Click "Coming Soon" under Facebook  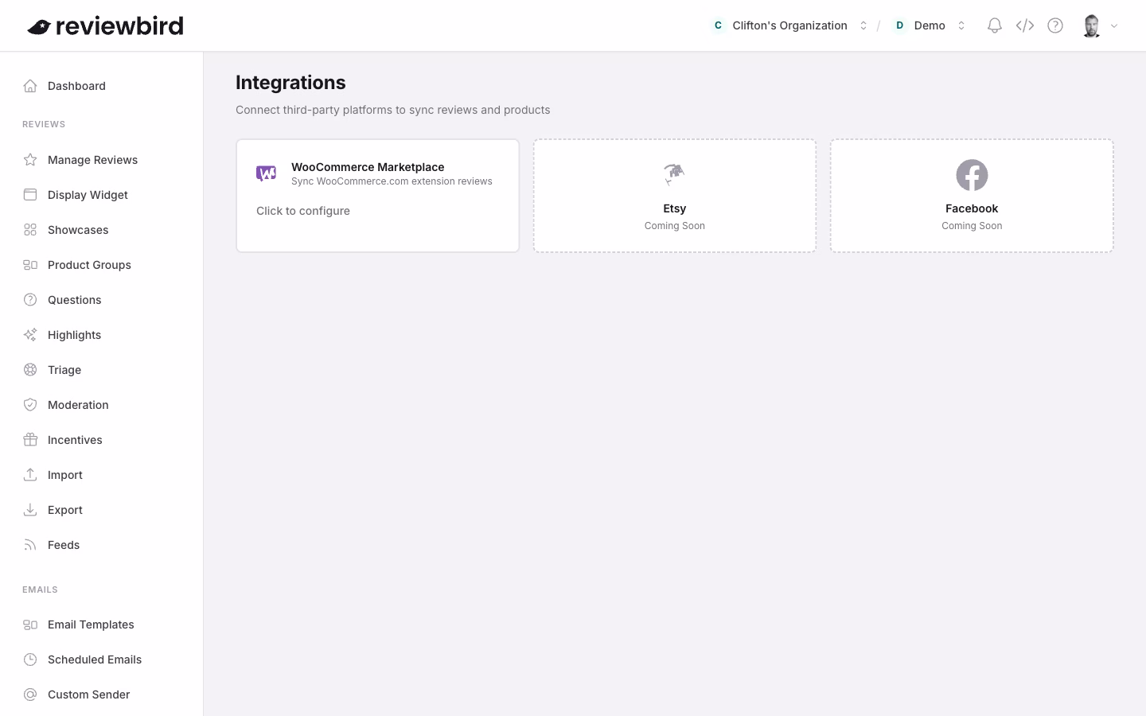[972, 226]
